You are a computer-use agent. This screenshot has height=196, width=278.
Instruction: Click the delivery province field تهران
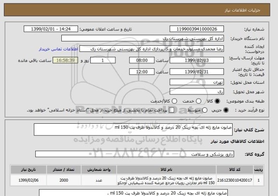(x=196, y=82)
